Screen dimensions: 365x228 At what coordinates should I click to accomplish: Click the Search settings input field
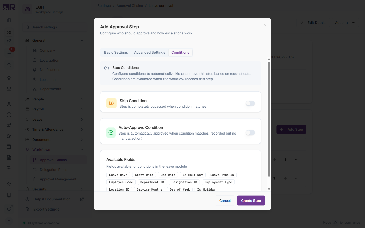54,27
